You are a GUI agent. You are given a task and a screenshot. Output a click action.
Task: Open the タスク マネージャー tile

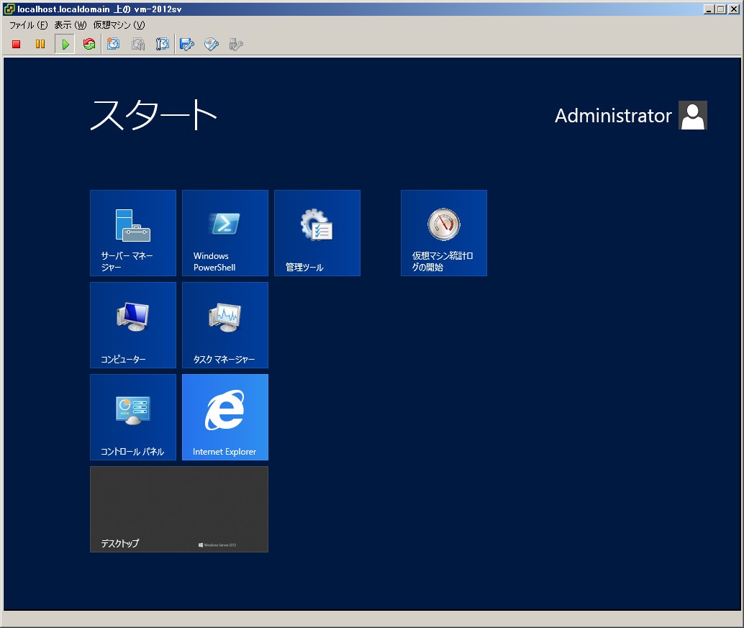[x=225, y=325]
